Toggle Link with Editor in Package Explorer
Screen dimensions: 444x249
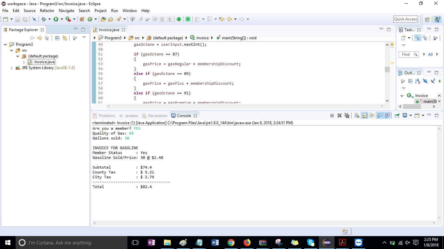coord(65,38)
